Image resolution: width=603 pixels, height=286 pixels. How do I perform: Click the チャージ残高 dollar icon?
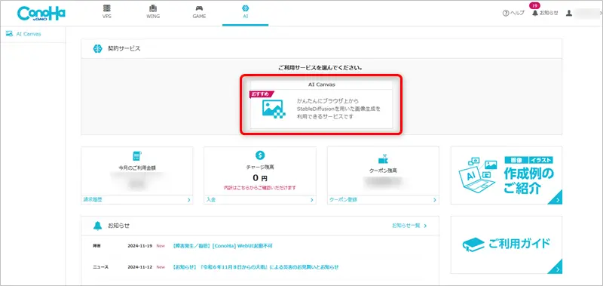(x=260, y=155)
